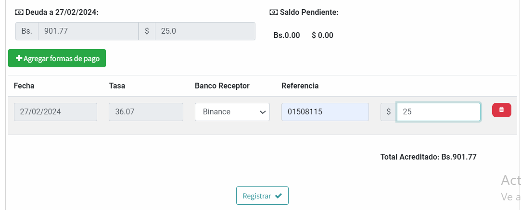Add a payment method with Agregar formas de pago
This screenshot has width=521, height=210.
pos(57,59)
